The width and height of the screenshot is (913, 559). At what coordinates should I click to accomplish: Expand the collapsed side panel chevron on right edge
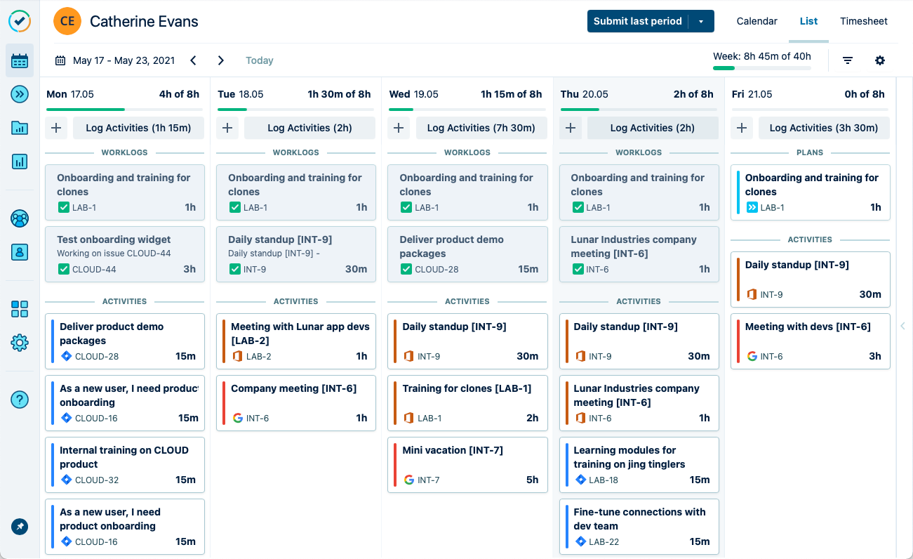(902, 326)
